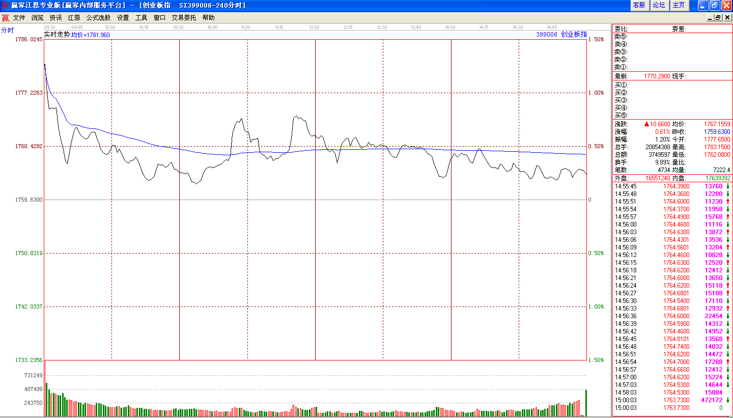Click the 赢 icon beside the 文件 menu

(x=5, y=17)
